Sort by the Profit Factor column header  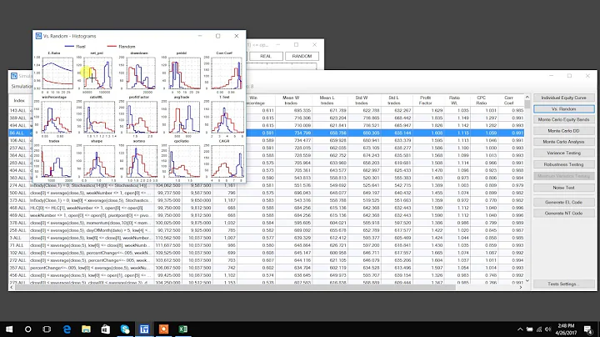[425, 100]
